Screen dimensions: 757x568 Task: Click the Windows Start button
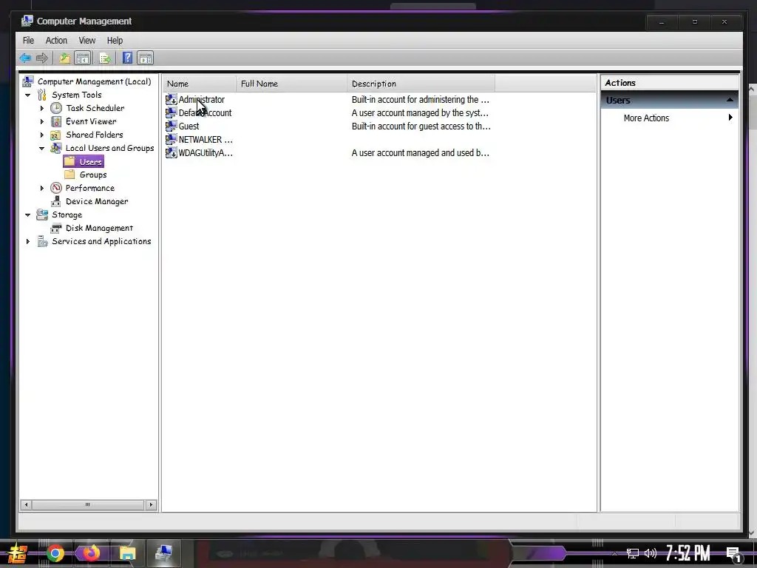click(x=18, y=553)
